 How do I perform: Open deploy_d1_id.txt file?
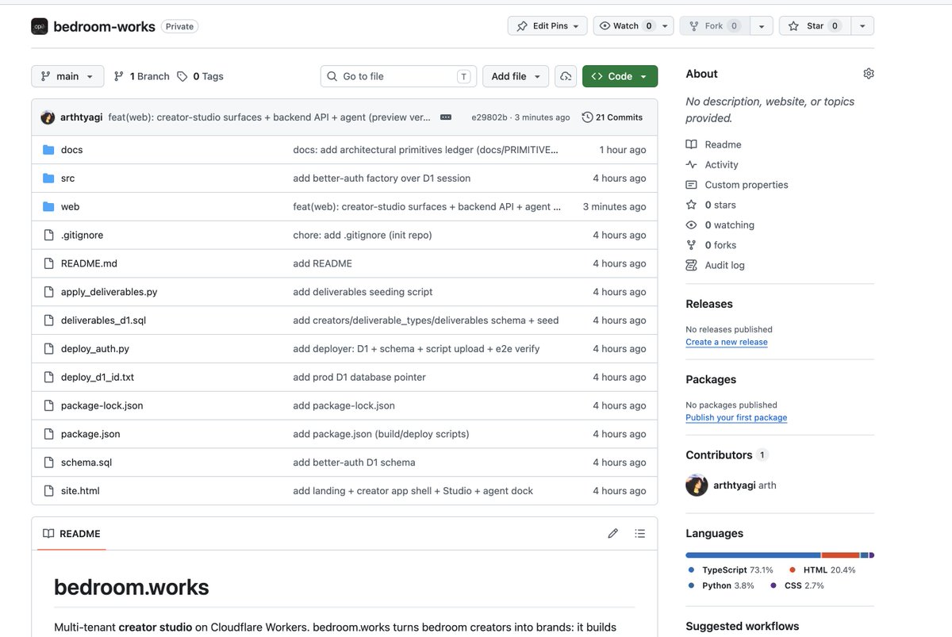[98, 378]
